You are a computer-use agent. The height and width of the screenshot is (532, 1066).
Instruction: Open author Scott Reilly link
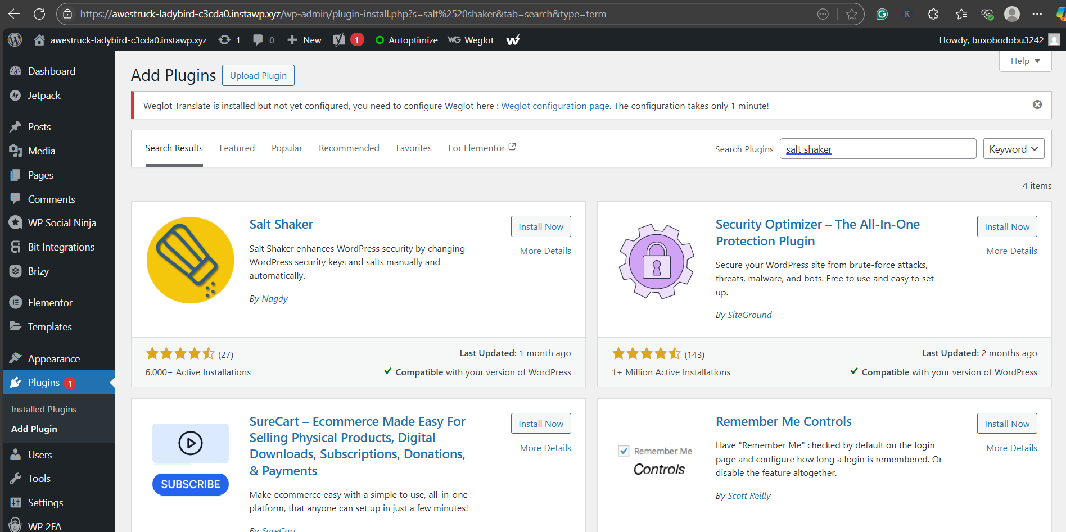(749, 496)
